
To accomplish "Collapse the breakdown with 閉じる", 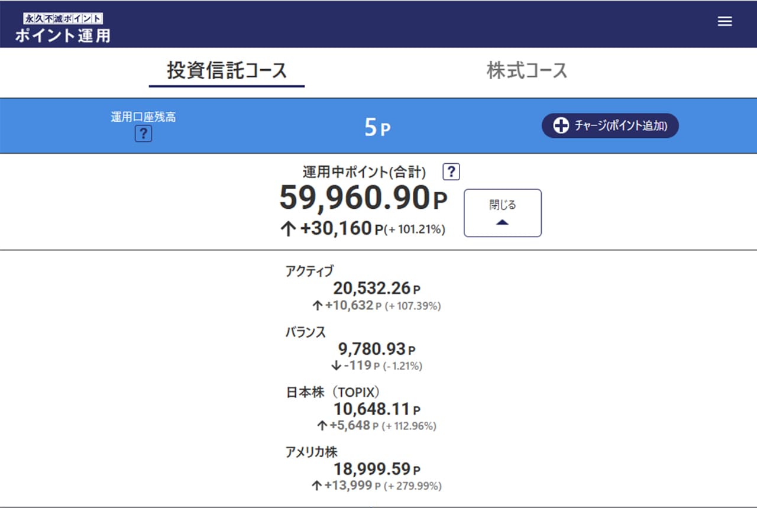I will 502,213.
